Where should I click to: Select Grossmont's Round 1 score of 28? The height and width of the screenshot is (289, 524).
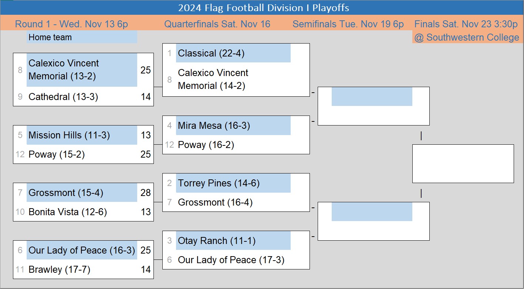click(x=146, y=193)
